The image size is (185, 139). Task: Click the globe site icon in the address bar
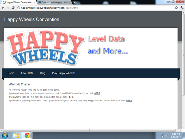(x=18, y=8)
